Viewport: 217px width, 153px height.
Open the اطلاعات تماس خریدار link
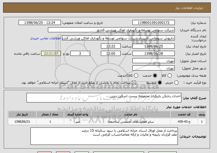46,38
